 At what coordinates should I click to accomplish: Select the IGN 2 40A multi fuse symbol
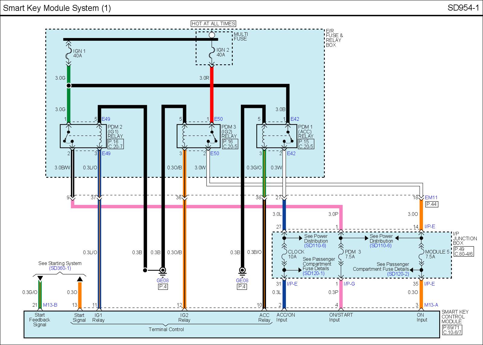[x=212, y=53]
